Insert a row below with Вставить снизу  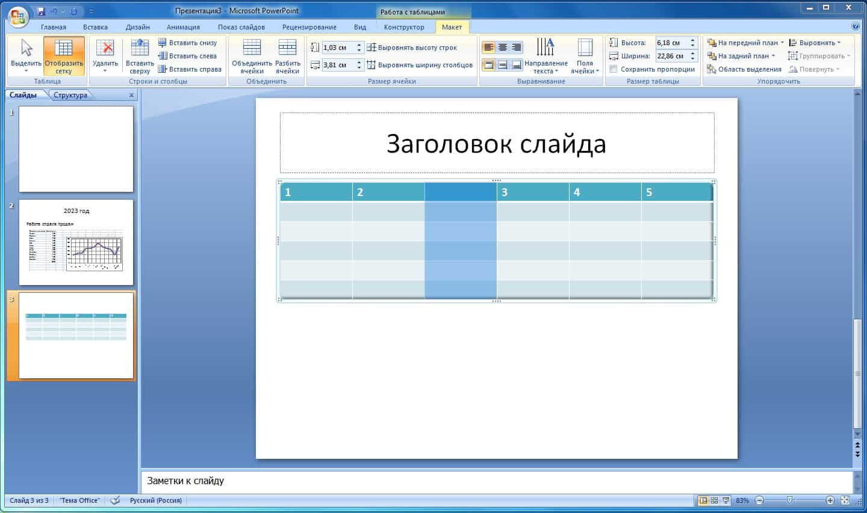pyautogui.click(x=187, y=43)
